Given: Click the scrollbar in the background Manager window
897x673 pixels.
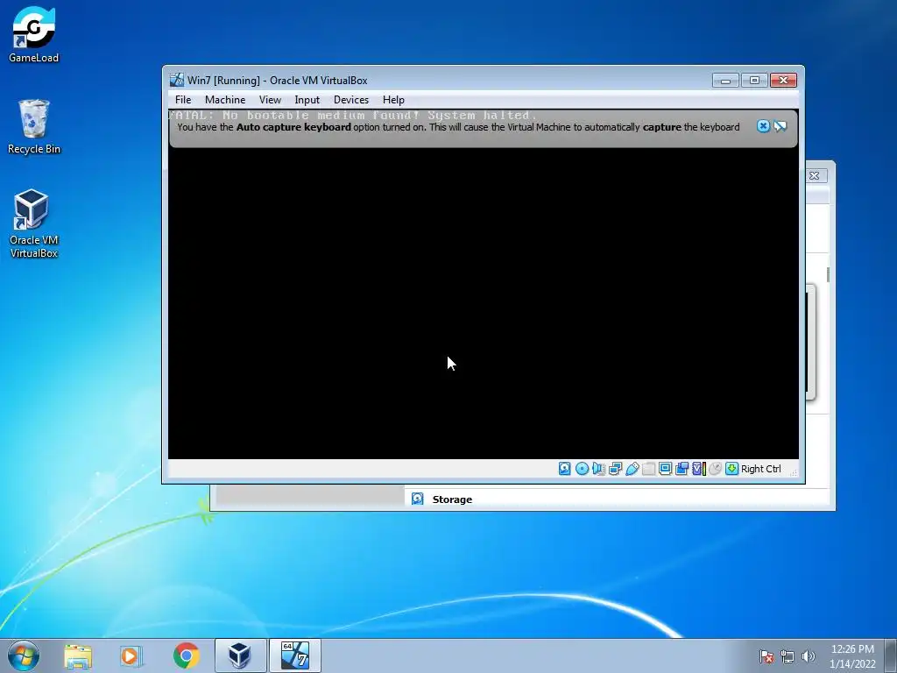Looking at the screenshot, I should tap(828, 274).
